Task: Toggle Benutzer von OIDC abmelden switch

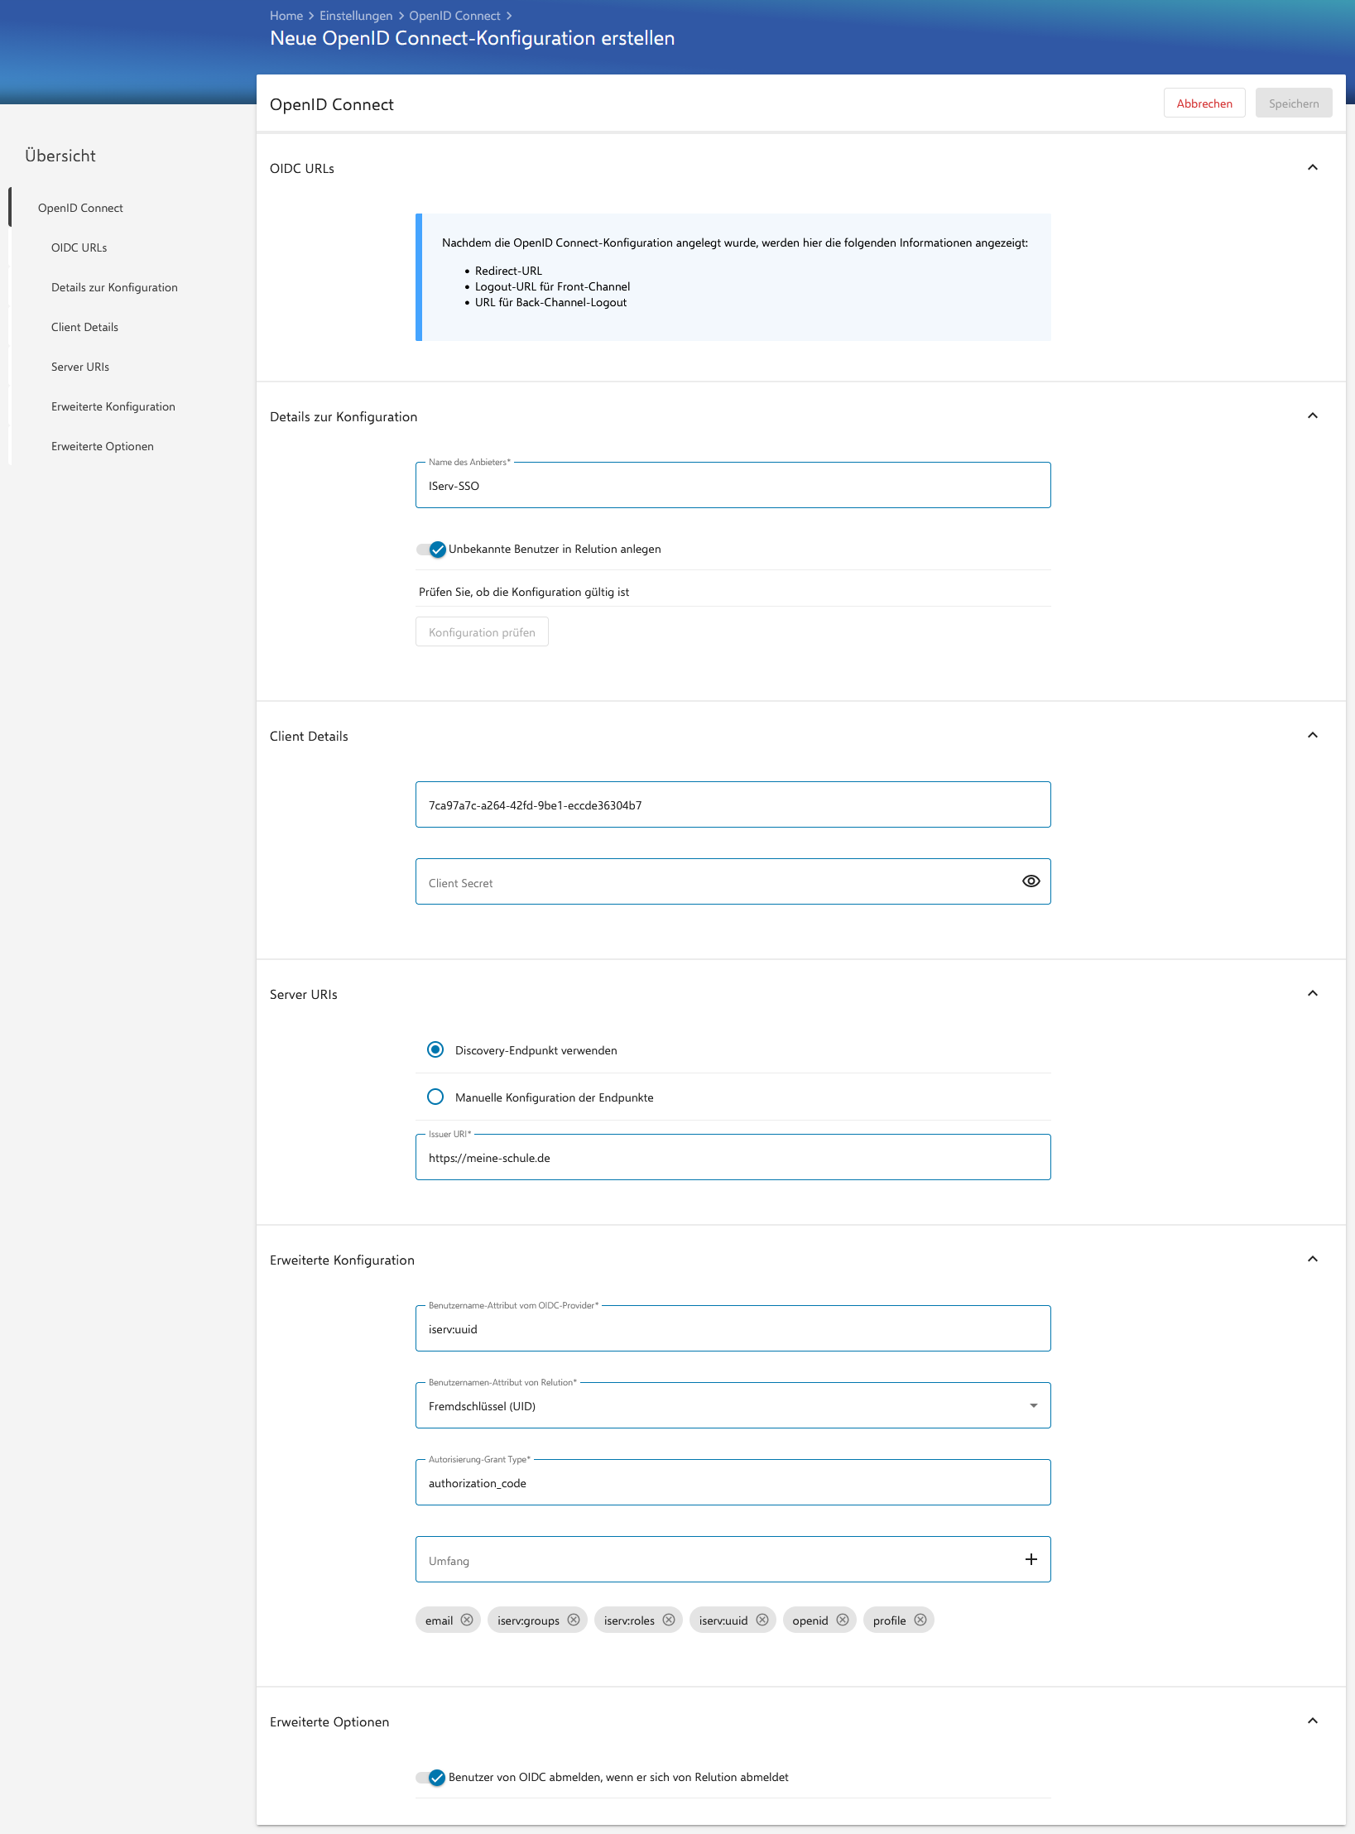Action: coord(431,1778)
